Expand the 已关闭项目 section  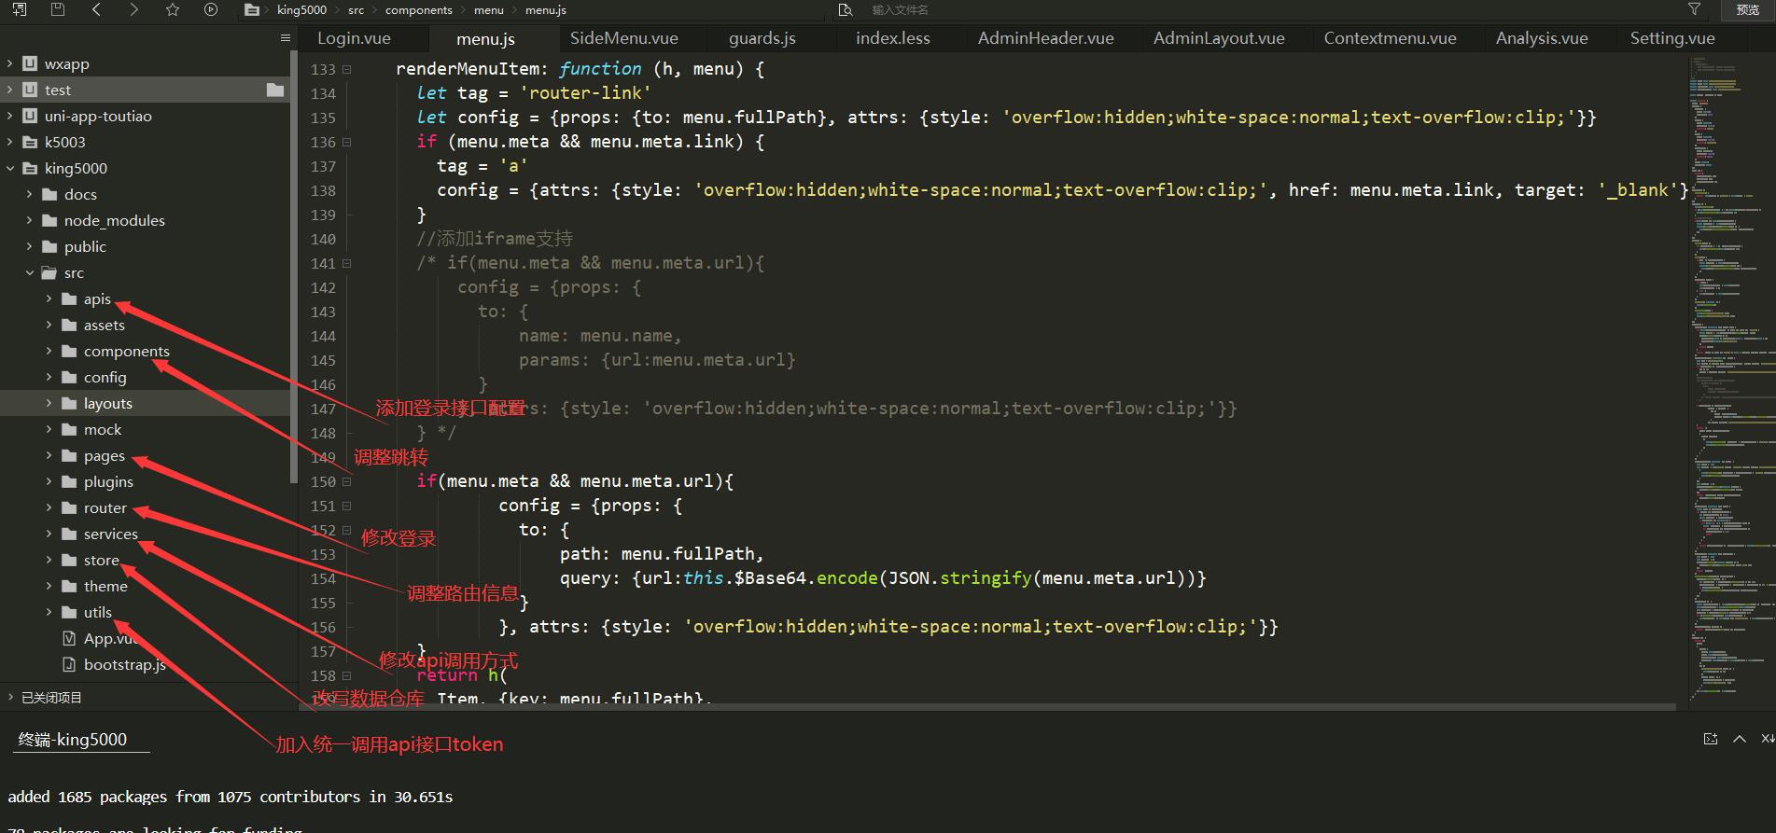(10, 697)
